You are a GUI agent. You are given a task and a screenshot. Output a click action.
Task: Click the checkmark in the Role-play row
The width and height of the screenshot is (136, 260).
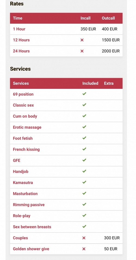[84, 215]
